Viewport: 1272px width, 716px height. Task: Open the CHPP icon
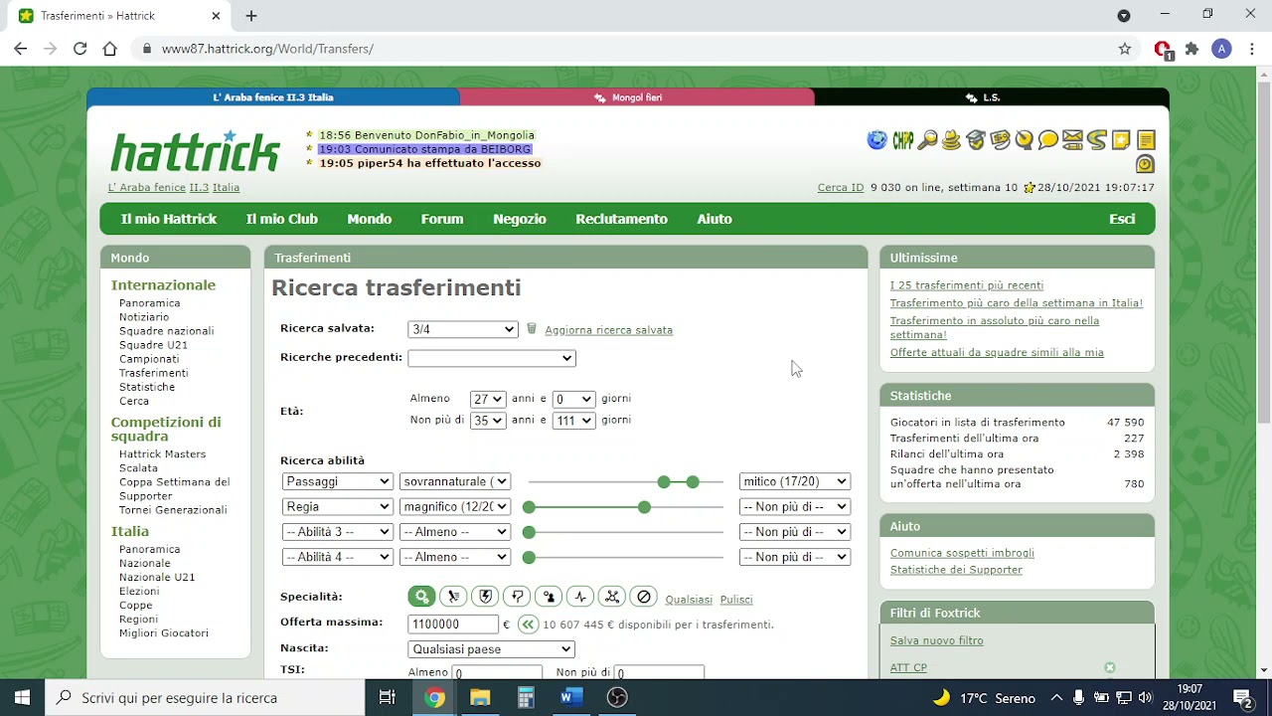(x=902, y=140)
